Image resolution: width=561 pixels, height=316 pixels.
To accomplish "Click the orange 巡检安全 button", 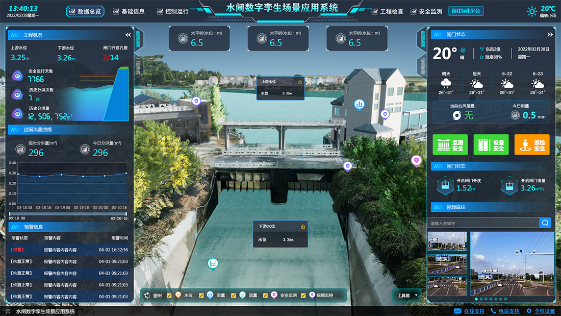I will click(x=531, y=144).
